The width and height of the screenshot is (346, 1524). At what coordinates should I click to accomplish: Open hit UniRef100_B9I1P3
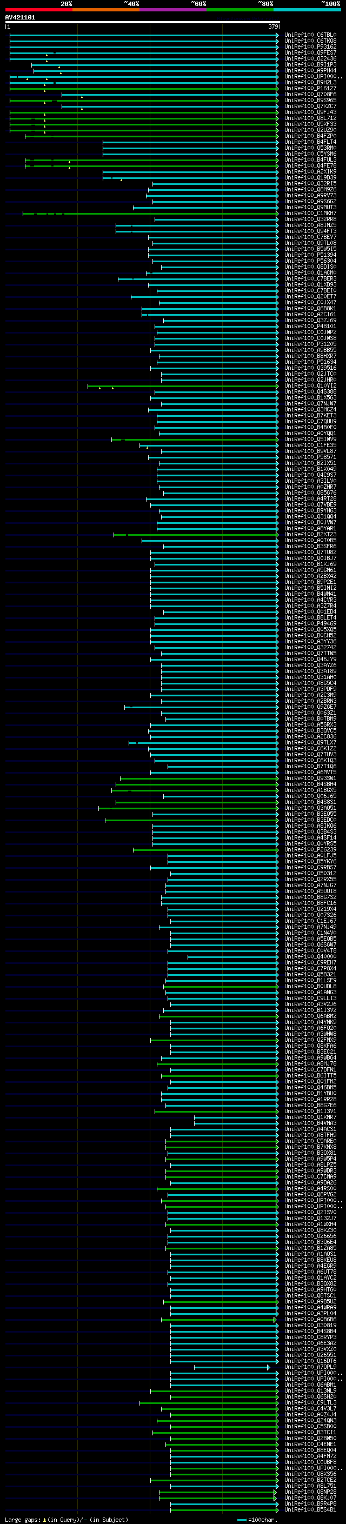310,64
